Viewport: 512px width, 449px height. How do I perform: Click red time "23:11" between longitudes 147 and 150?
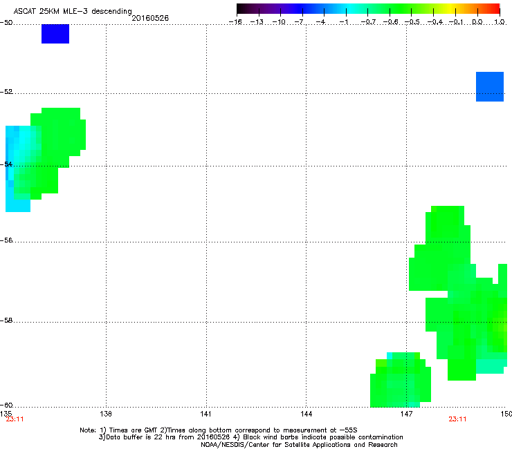457,419
